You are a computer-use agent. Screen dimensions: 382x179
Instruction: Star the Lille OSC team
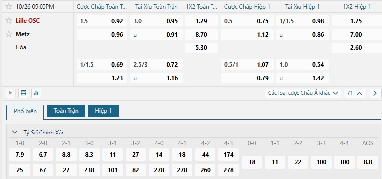[x=9, y=21]
